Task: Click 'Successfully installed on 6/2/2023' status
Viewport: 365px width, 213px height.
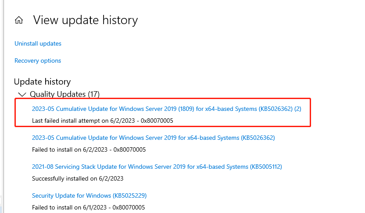Action: [78, 178]
